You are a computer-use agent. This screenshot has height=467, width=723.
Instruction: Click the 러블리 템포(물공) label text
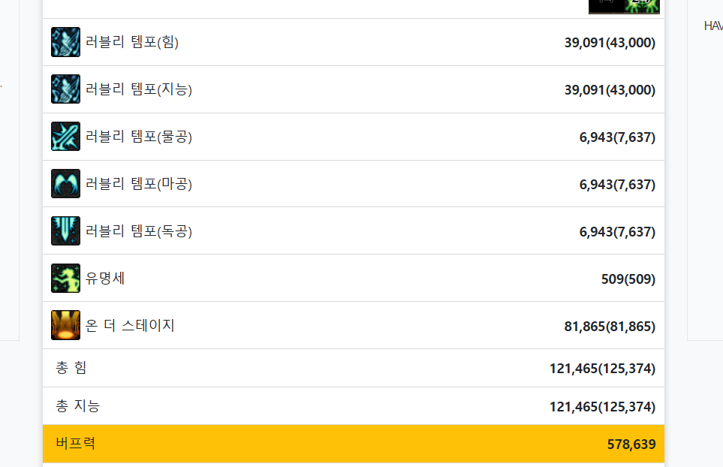(139, 137)
